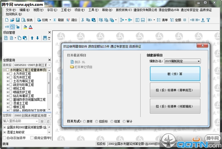Click the collapse minus-box icon after 定额
The height and width of the screenshot is (149, 222).
click(x=185, y=20)
